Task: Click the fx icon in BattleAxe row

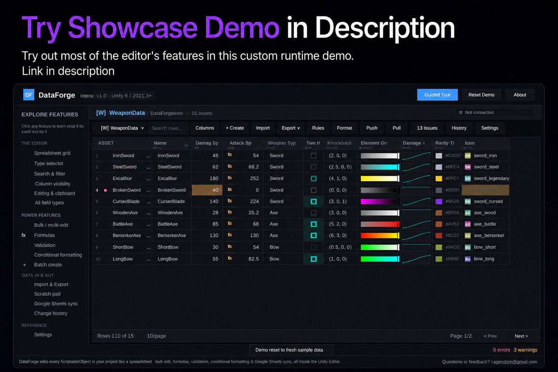Action: pos(230,224)
